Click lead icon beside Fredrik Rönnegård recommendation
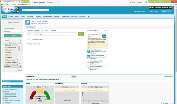177x104 pixels. click(x=88, y=67)
